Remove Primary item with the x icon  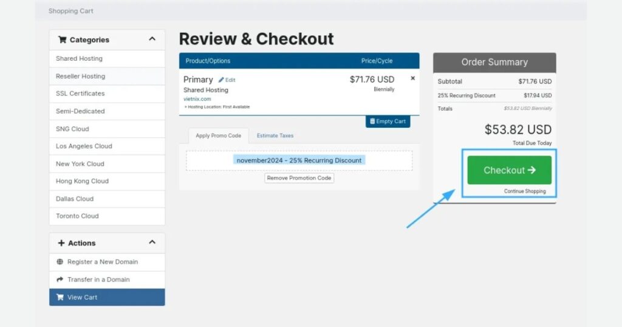click(x=413, y=78)
